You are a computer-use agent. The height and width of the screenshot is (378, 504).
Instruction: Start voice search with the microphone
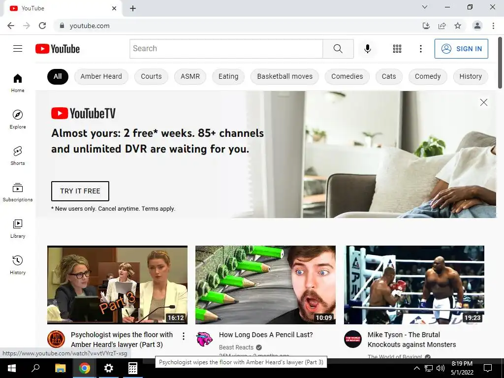pos(367,49)
